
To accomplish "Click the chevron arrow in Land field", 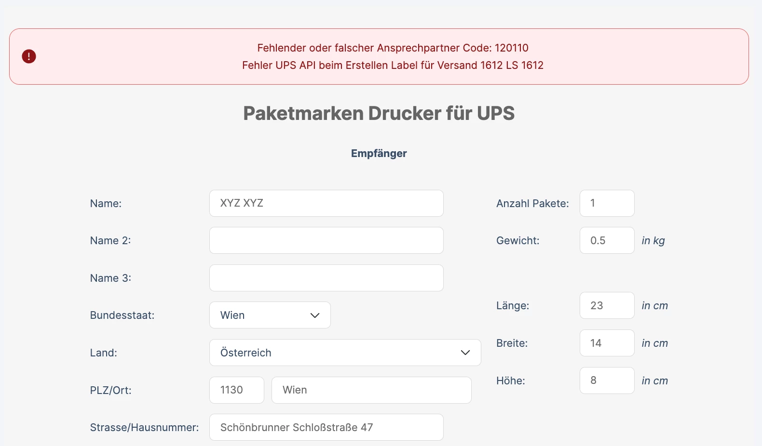I will pyautogui.click(x=465, y=353).
